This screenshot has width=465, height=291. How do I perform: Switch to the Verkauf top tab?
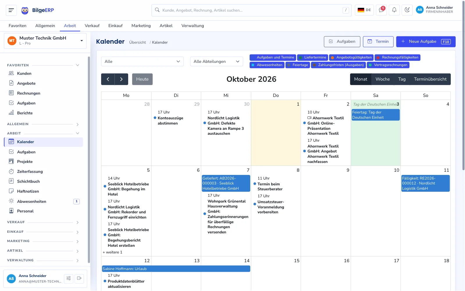click(x=92, y=26)
